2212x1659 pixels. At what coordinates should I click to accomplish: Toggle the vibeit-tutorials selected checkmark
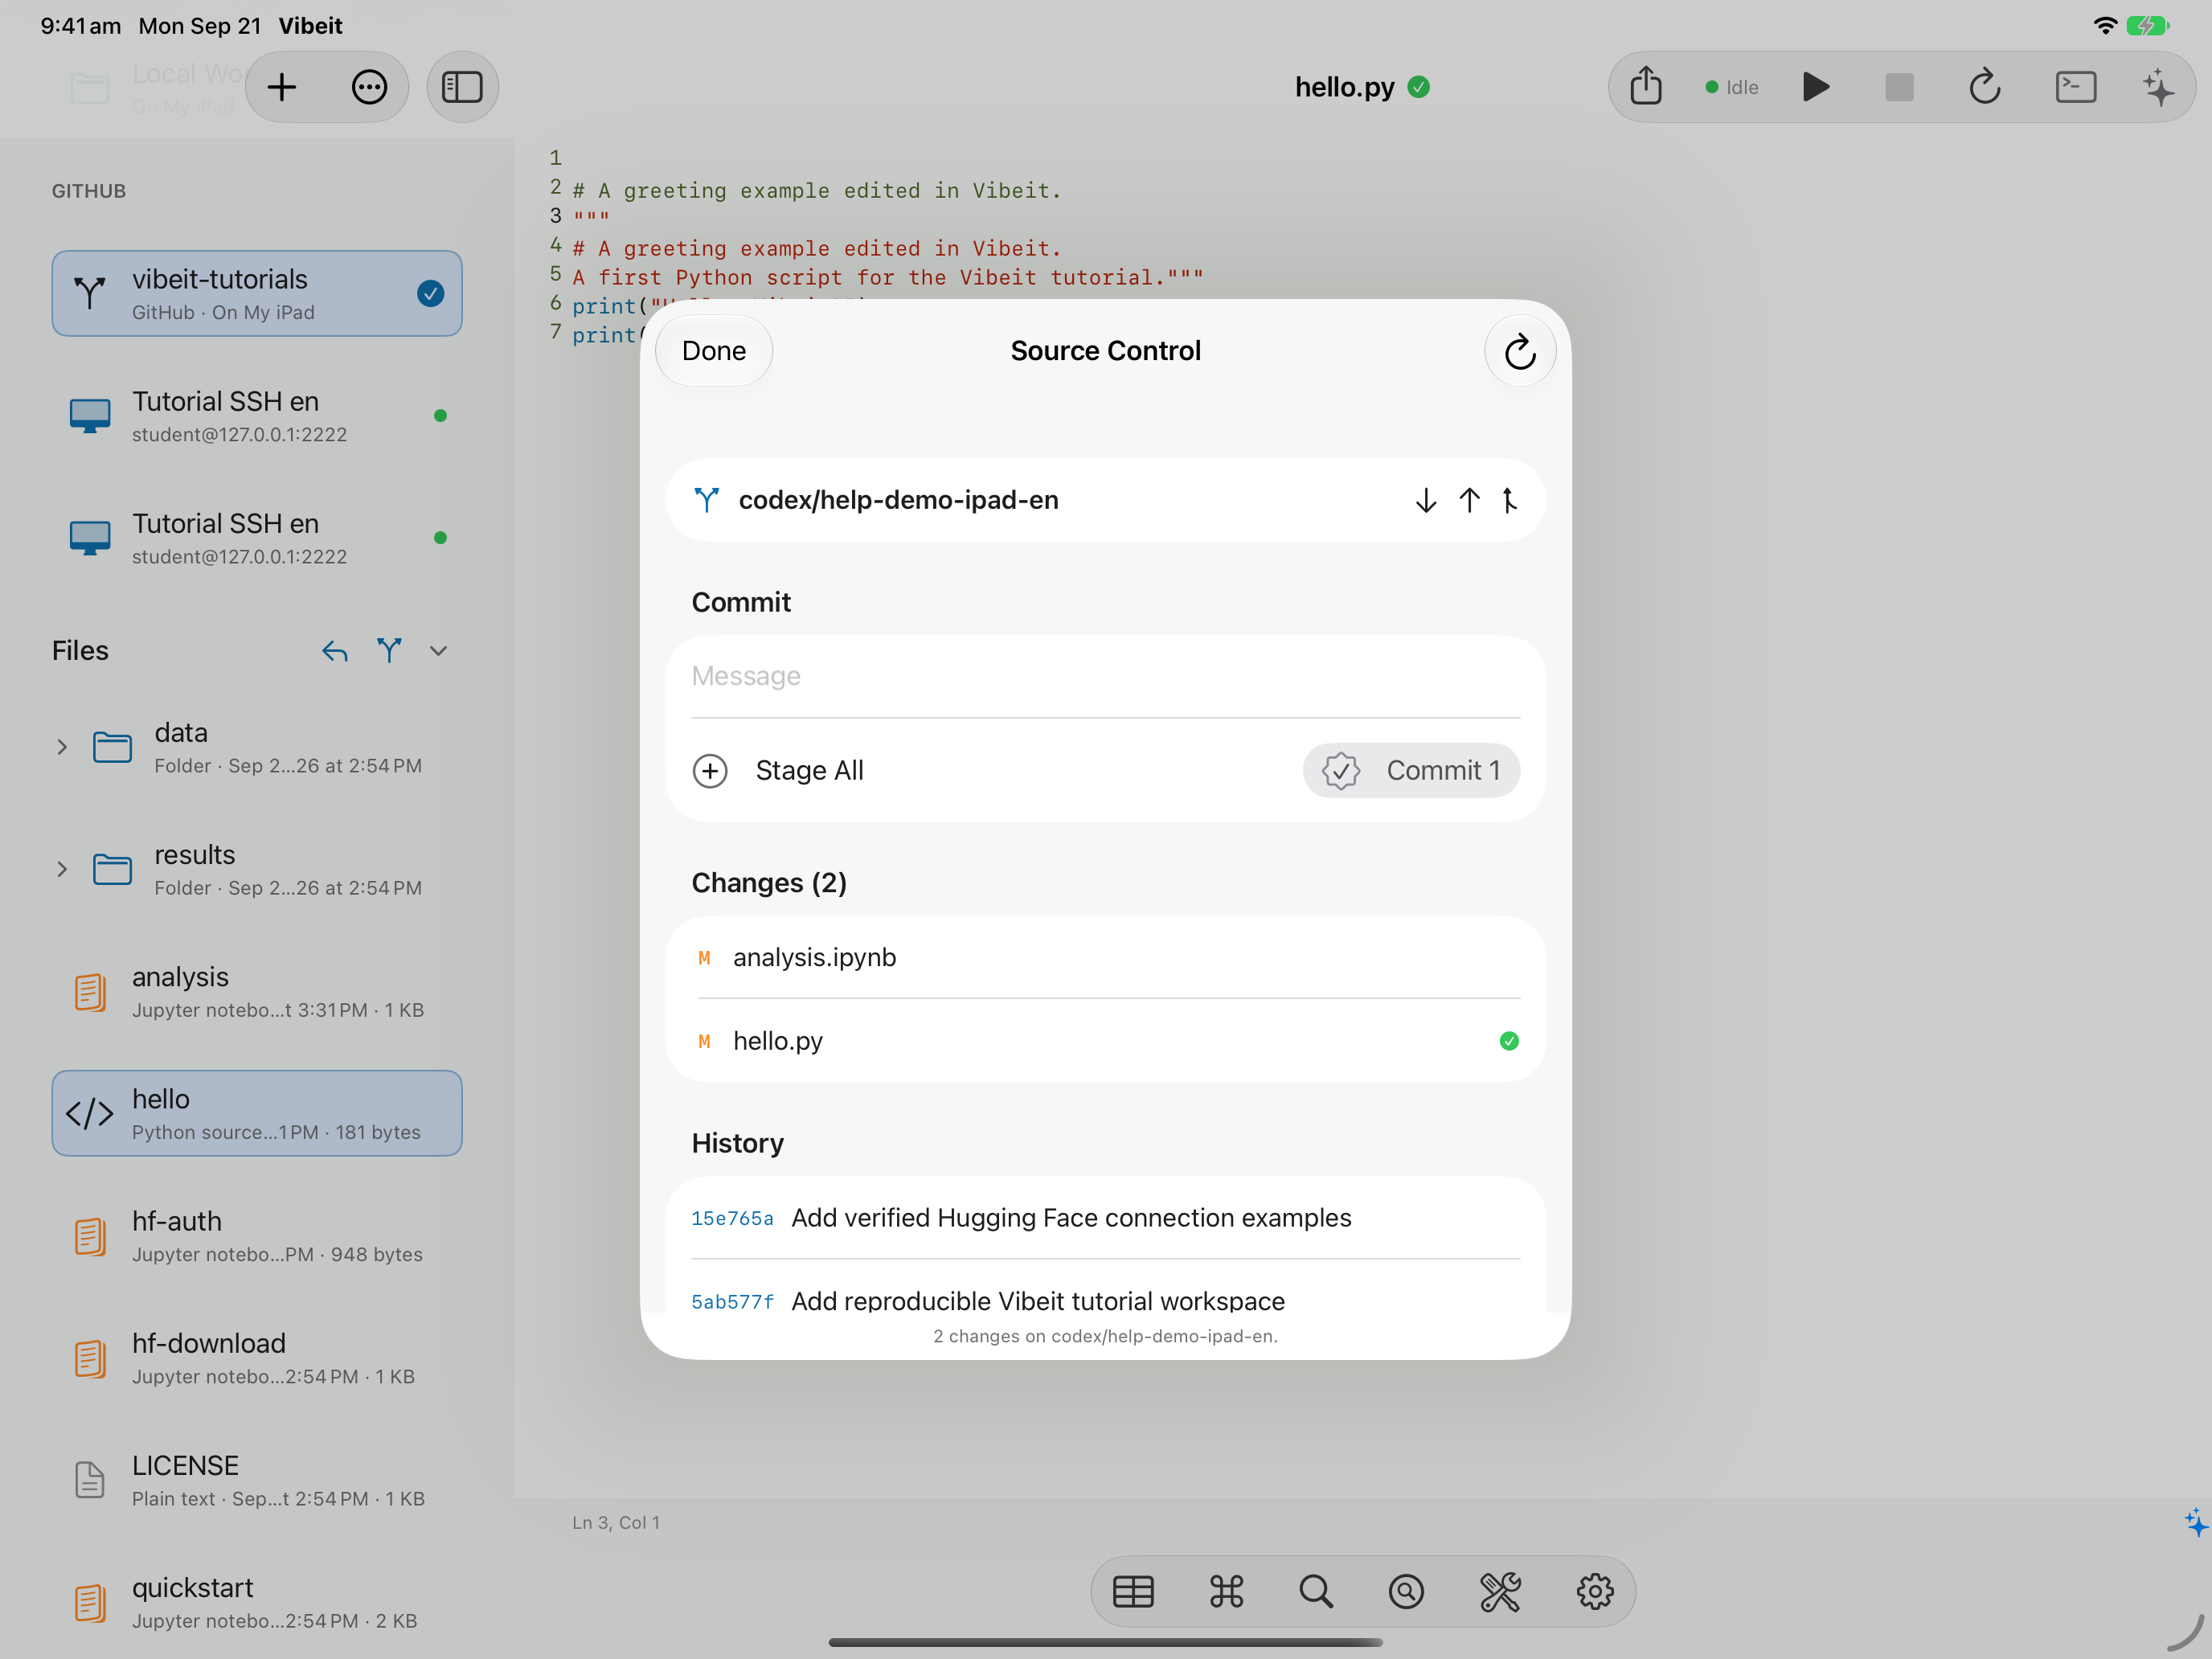tap(430, 293)
